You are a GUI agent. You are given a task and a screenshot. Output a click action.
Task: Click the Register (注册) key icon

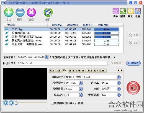pos(123,11)
